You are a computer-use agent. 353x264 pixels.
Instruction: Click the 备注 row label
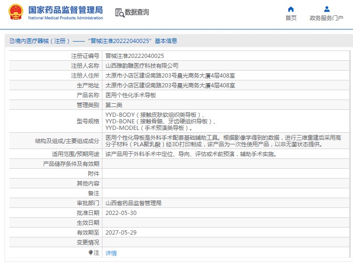pos(94,193)
